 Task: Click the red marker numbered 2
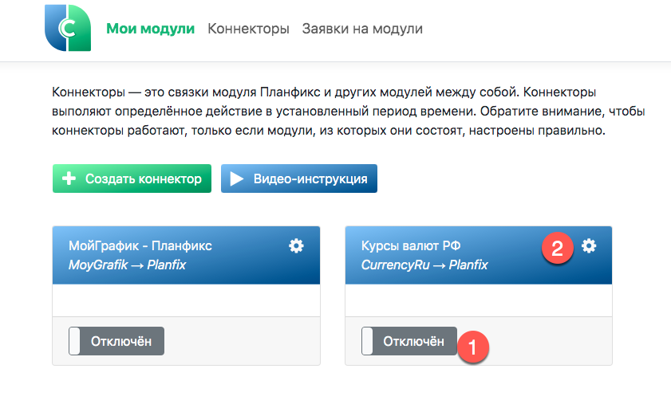[558, 248]
